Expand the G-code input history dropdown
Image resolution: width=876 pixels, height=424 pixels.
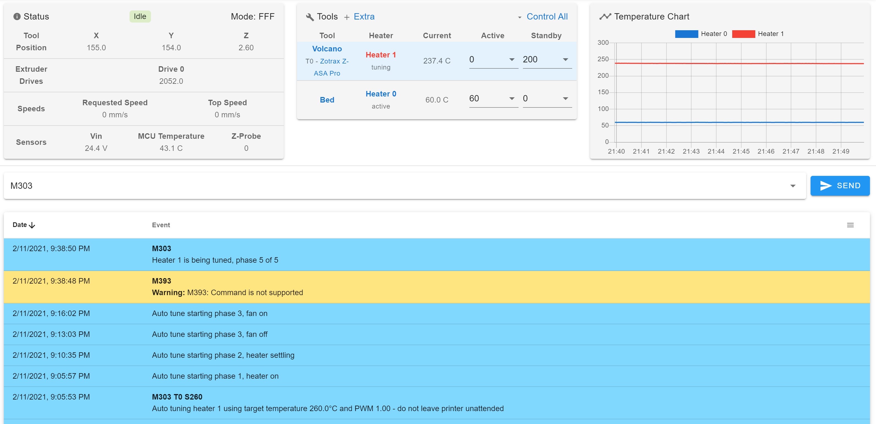tap(793, 185)
